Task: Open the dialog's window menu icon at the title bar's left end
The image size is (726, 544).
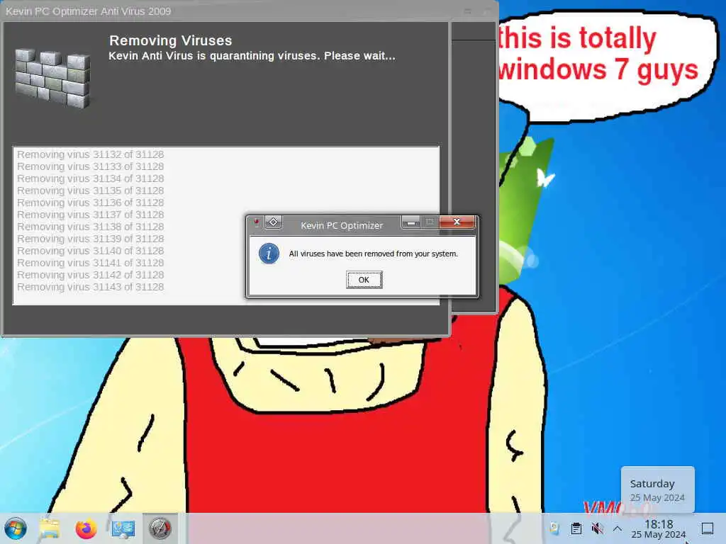Action: coord(256,222)
